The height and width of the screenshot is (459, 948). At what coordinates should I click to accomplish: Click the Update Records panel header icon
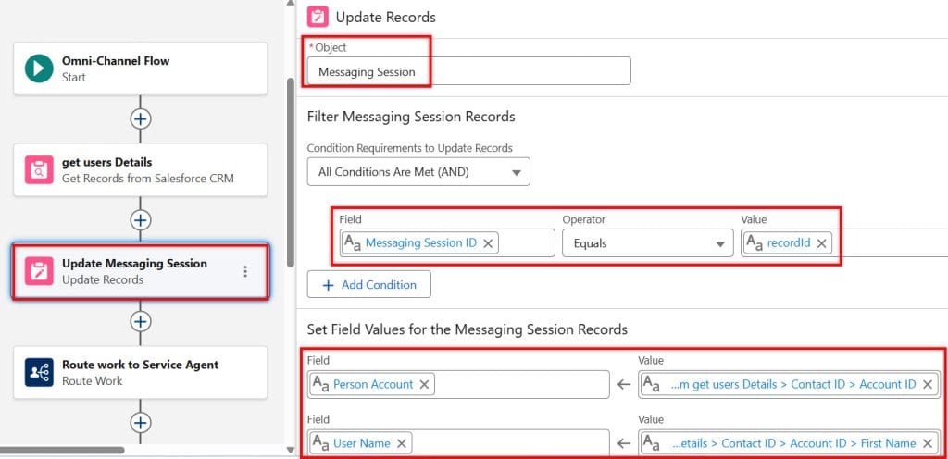tap(318, 17)
